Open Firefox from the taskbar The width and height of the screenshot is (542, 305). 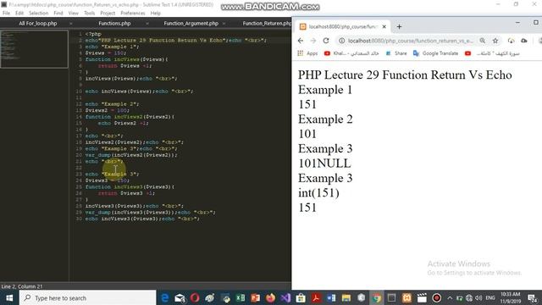tap(271, 297)
